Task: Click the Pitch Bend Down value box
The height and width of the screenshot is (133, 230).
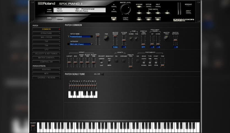Action: (x=158, y=47)
